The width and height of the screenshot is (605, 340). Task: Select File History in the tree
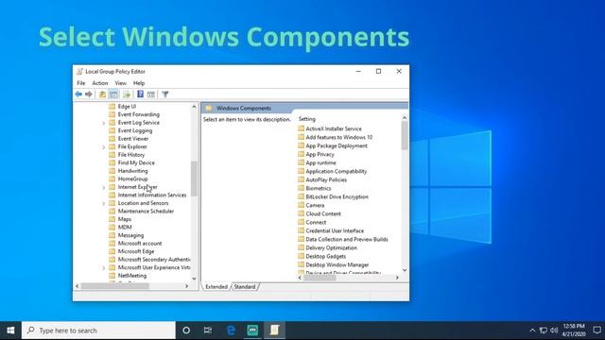(x=131, y=155)
